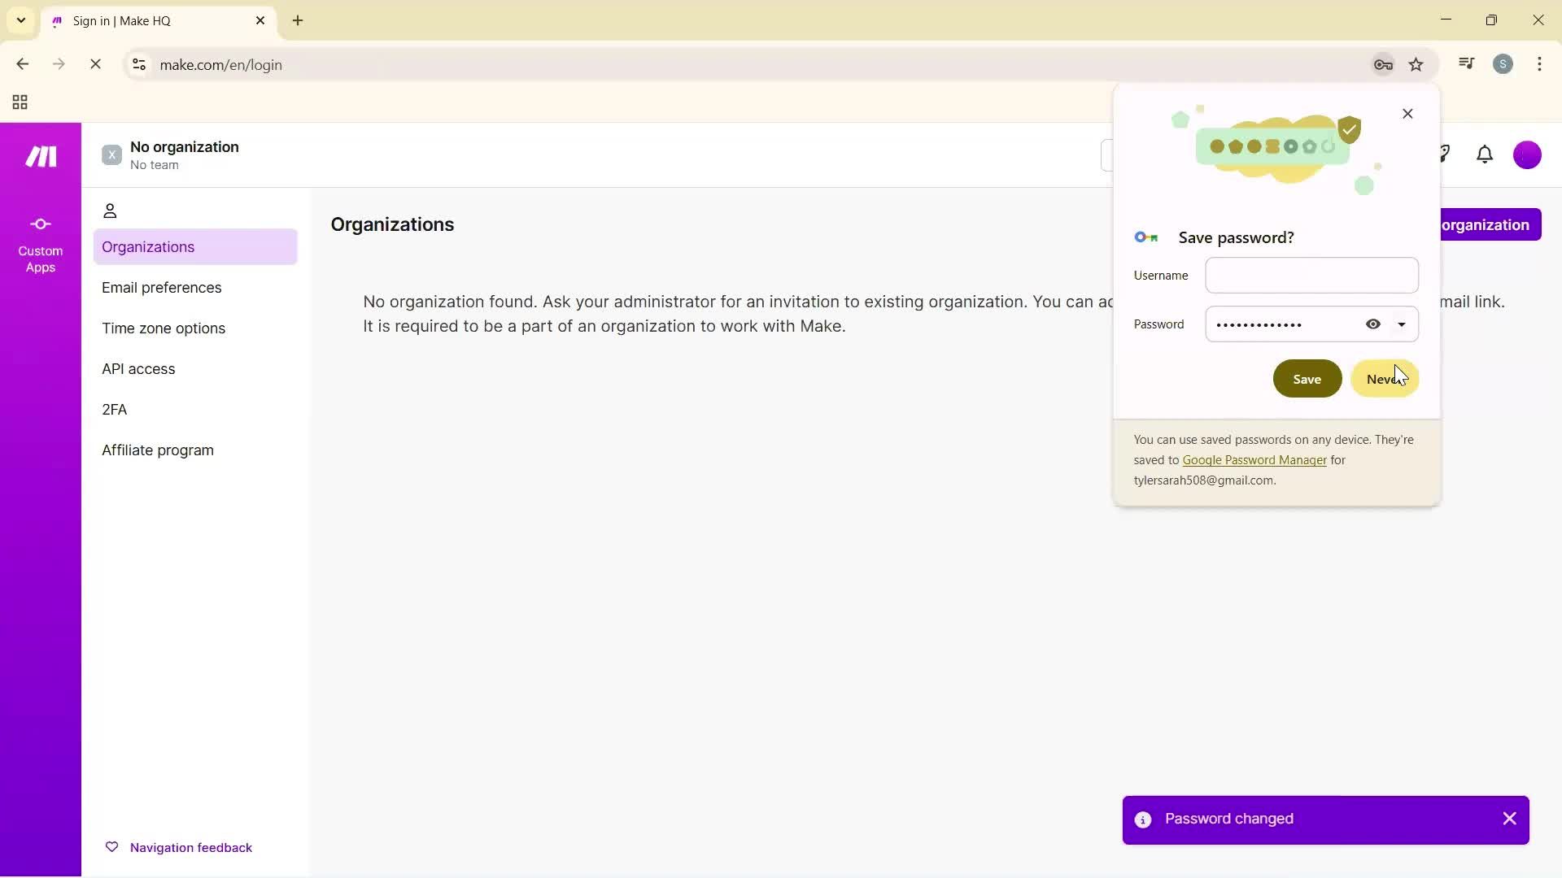1562x878 pixels.
Task: Open the password key icon in the address bar
Action: tap(1383, 64)
